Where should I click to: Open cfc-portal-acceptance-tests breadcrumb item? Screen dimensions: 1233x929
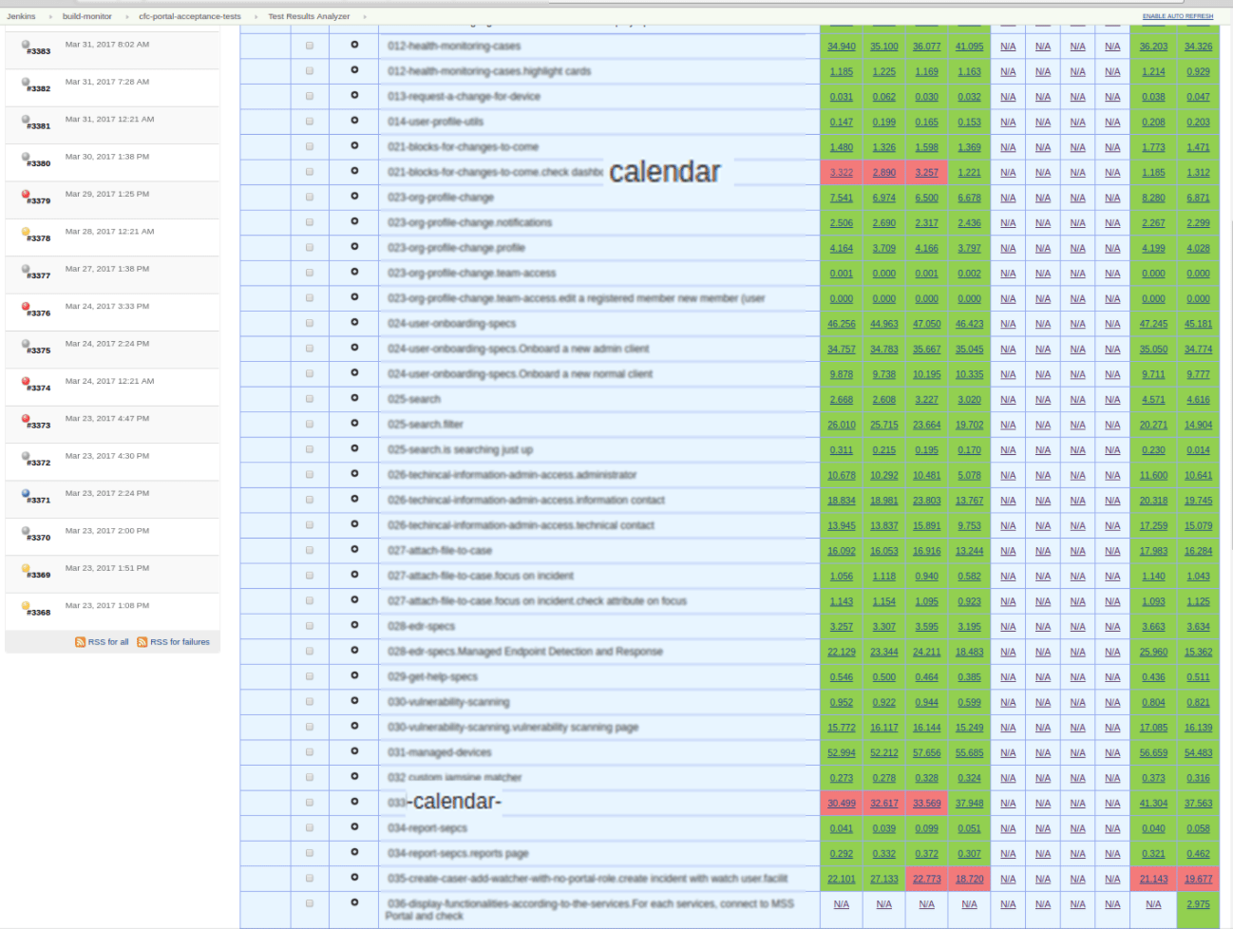click(x=190, y=16)
